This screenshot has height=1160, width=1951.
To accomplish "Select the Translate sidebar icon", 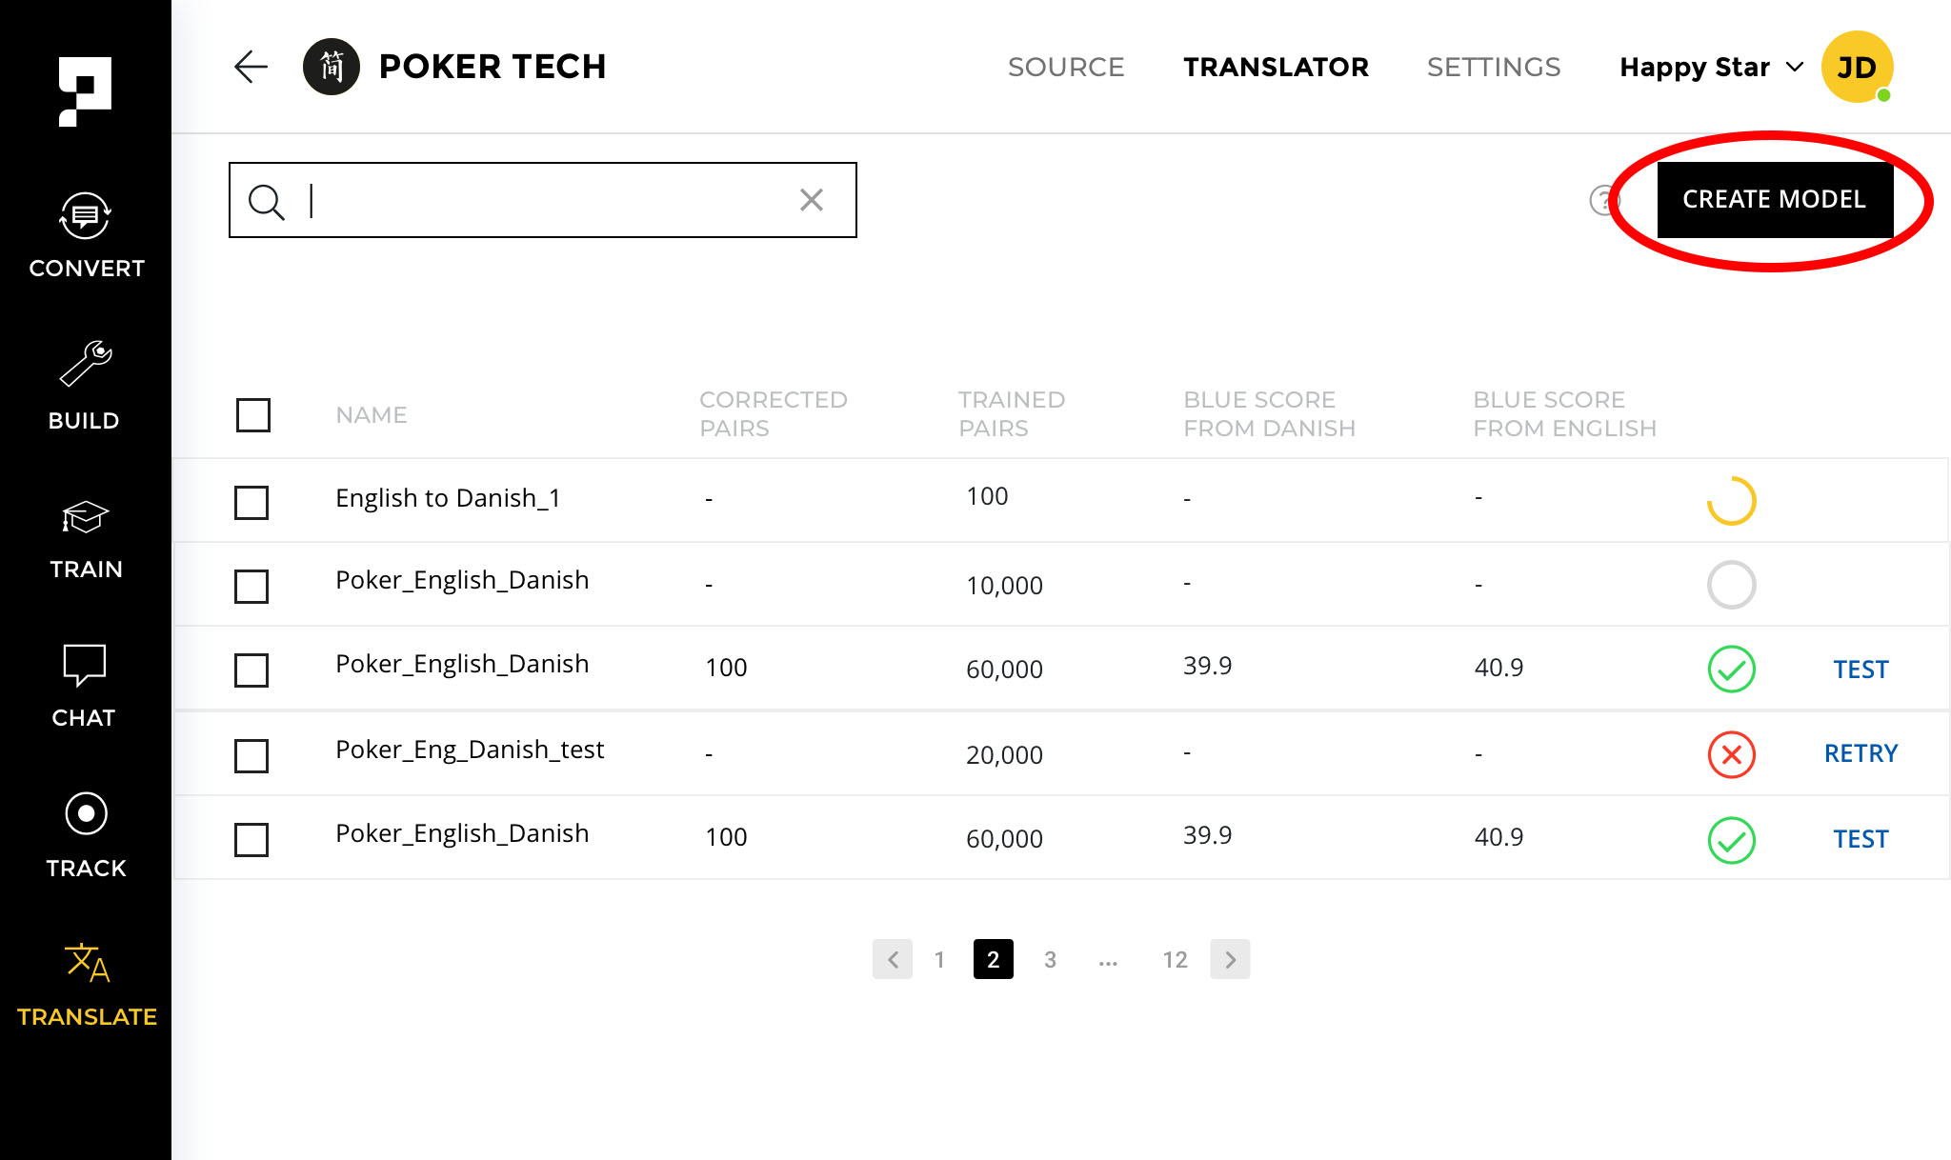I will pyautogui.click(x=87, y=984).
